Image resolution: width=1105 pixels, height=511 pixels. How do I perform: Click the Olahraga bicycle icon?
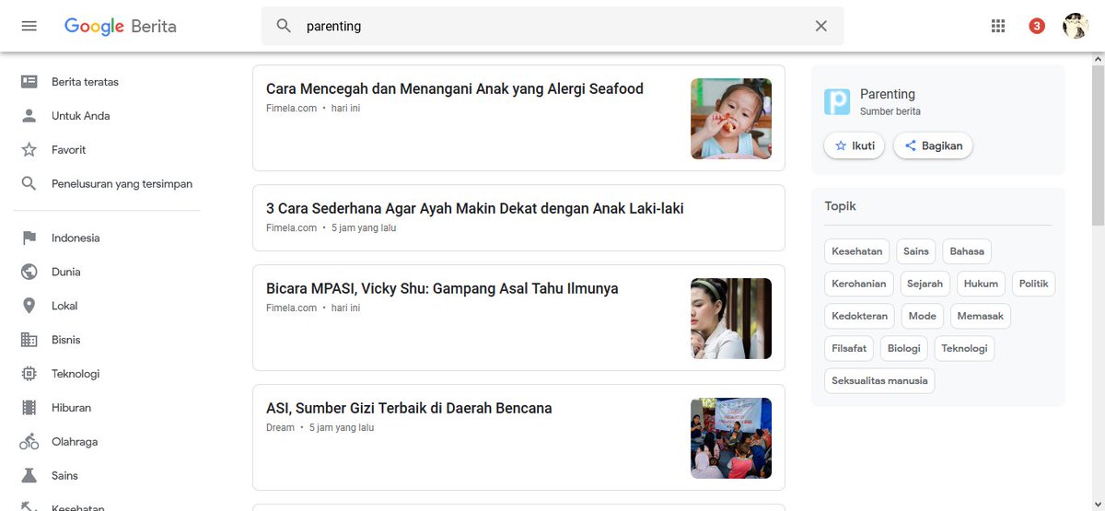29,442
